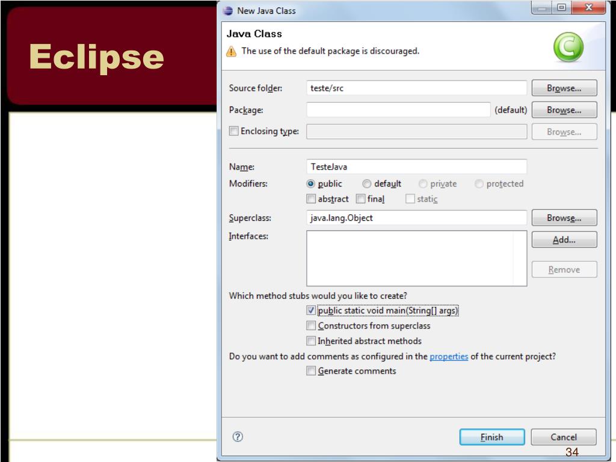Select the default modifier radio button

366,183
